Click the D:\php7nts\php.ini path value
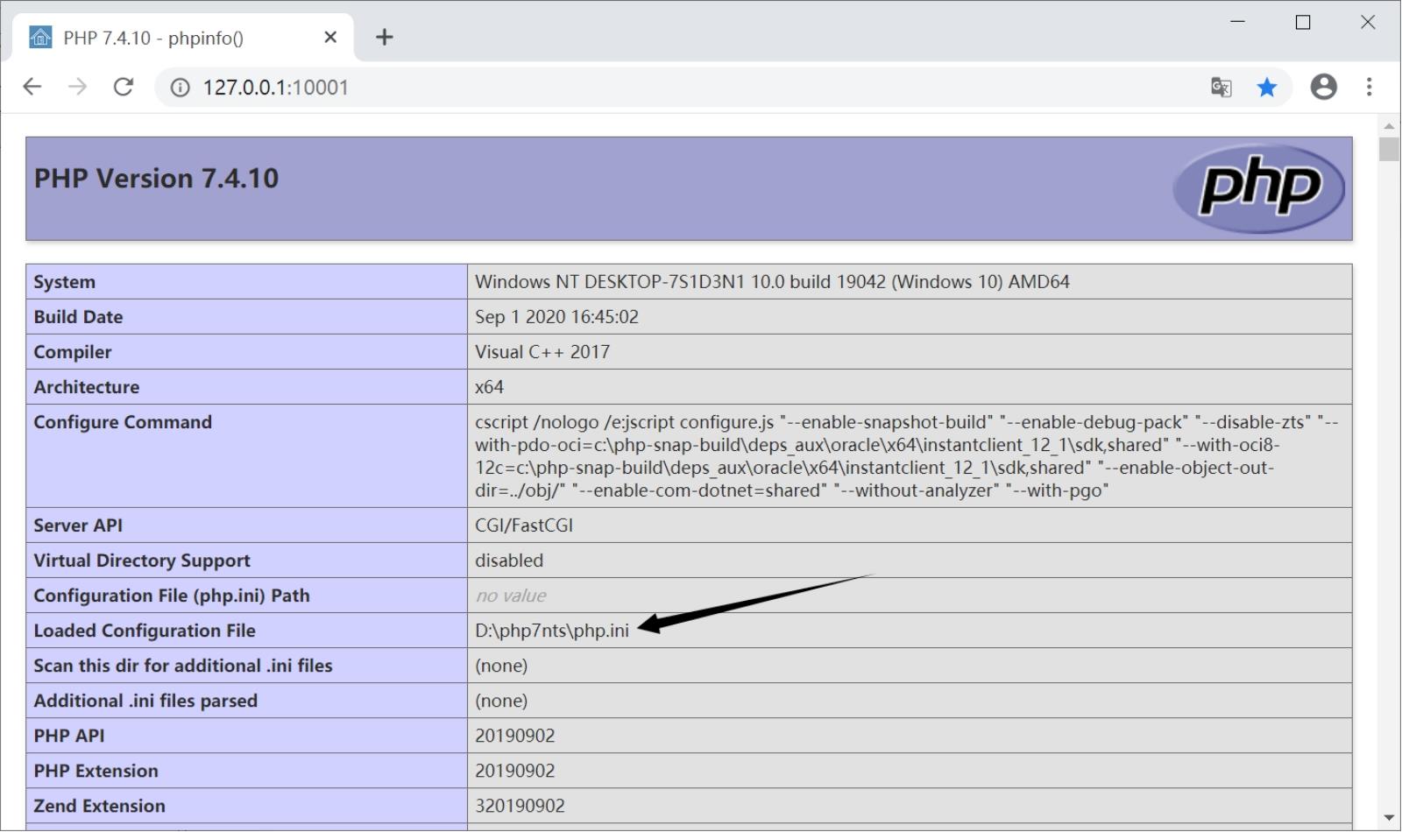Image resolution: width=1402 pixels, height=832 pixels. (552, 631)
